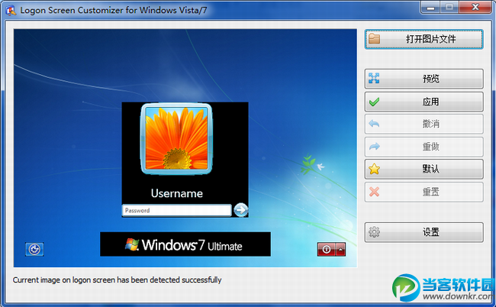Viewport: 496px width, 307px height.
Task: Click the Windows 7 Ultimate branding banner
Action: click(x=185, y=244)
